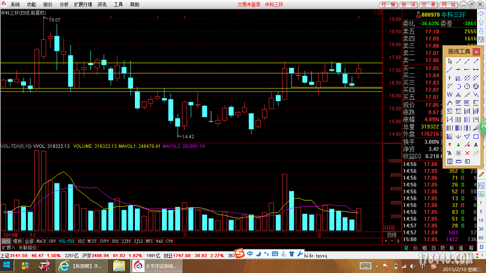Viewport: 486px width, 273px height.
Task: Open the 系统 menu
Action: click(15, 4)
